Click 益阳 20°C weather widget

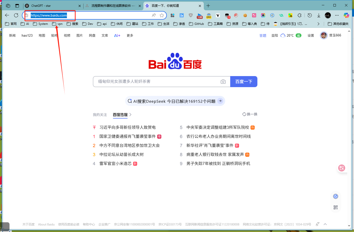click(286, 35)
